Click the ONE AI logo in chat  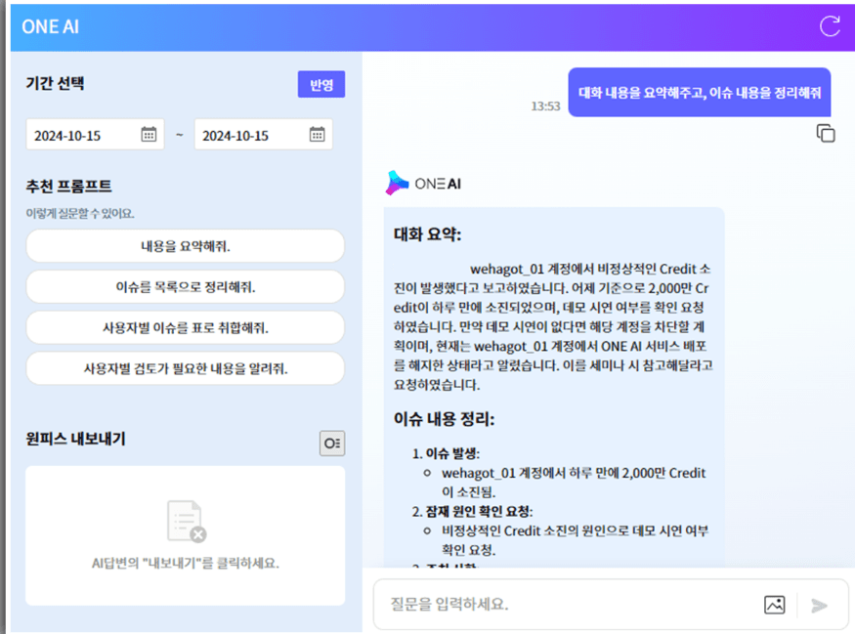coord(423,184)
